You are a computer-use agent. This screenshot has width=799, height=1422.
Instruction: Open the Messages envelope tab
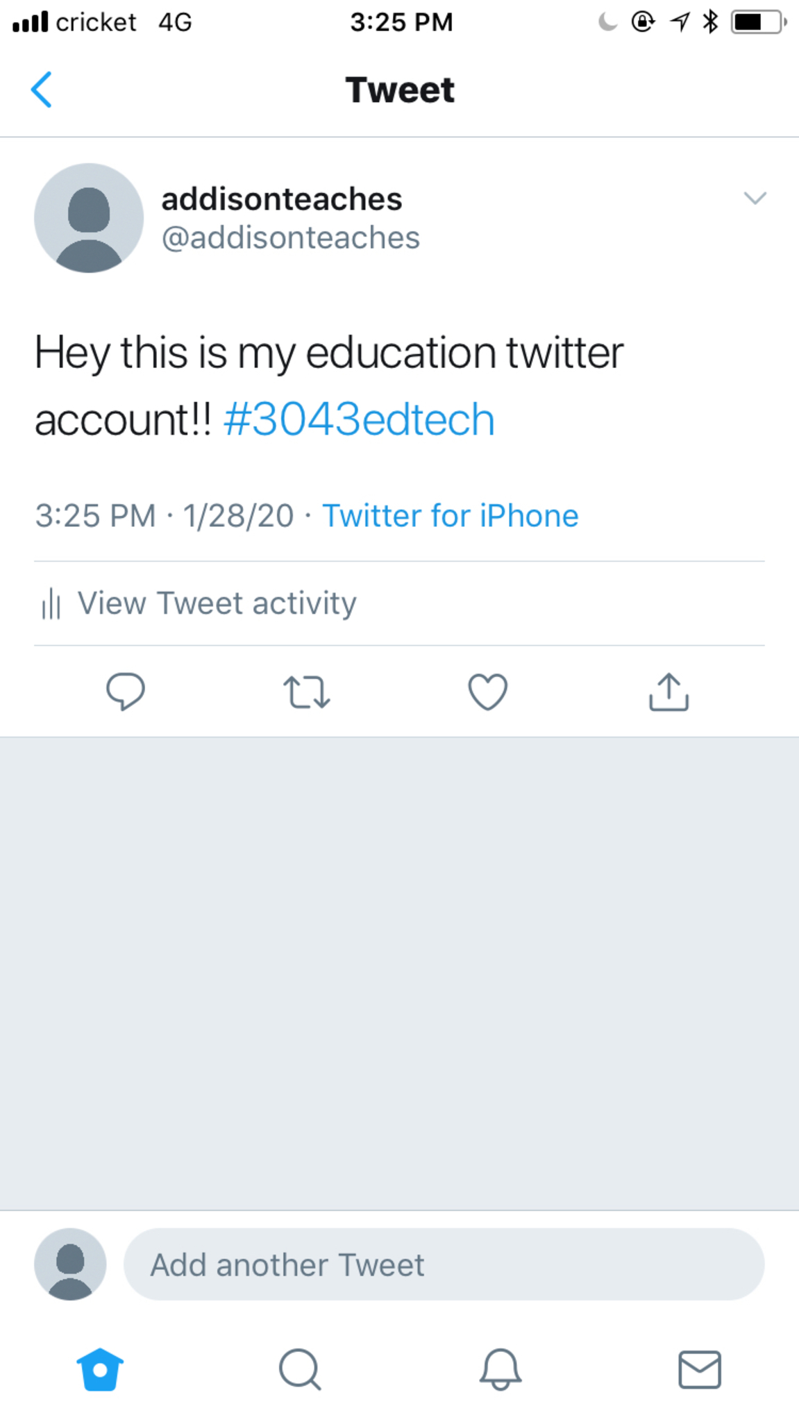[x=700, y=1370]
